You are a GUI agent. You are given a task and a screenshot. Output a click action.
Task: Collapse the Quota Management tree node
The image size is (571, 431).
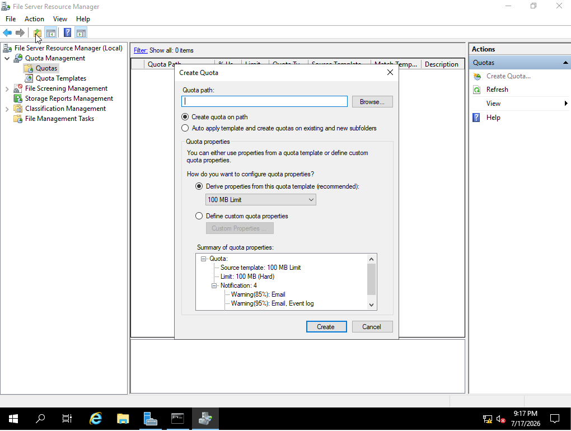7,58
